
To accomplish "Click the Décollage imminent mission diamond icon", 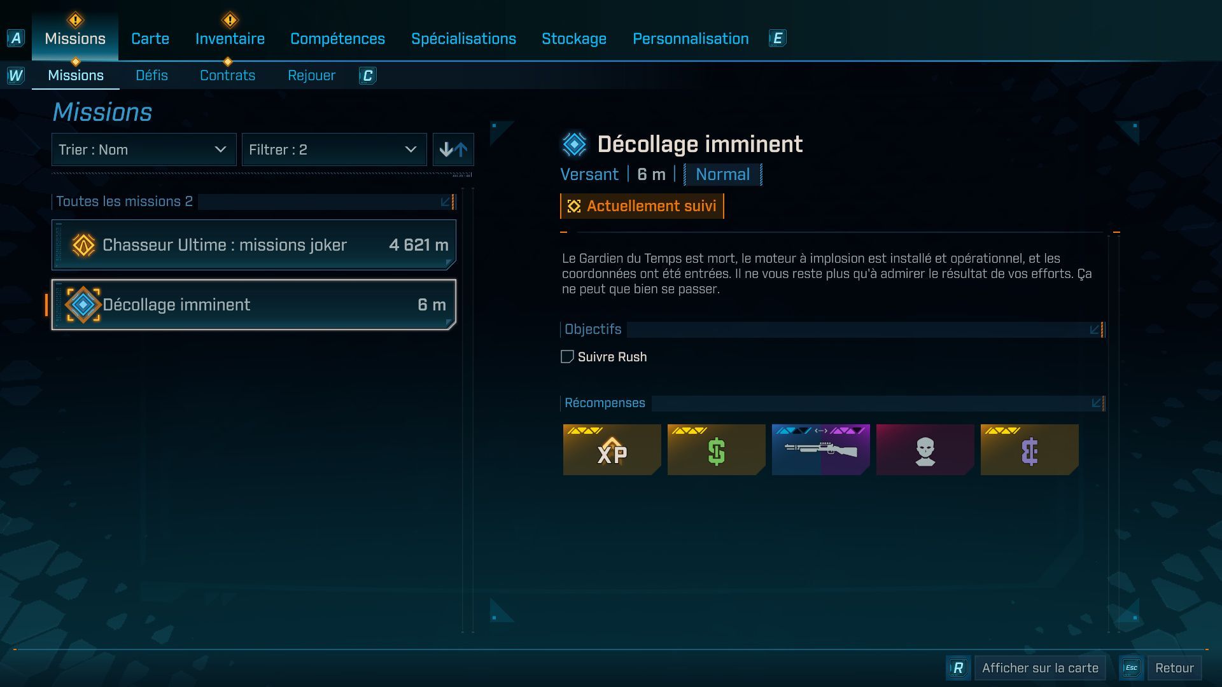I will [83, 305].
